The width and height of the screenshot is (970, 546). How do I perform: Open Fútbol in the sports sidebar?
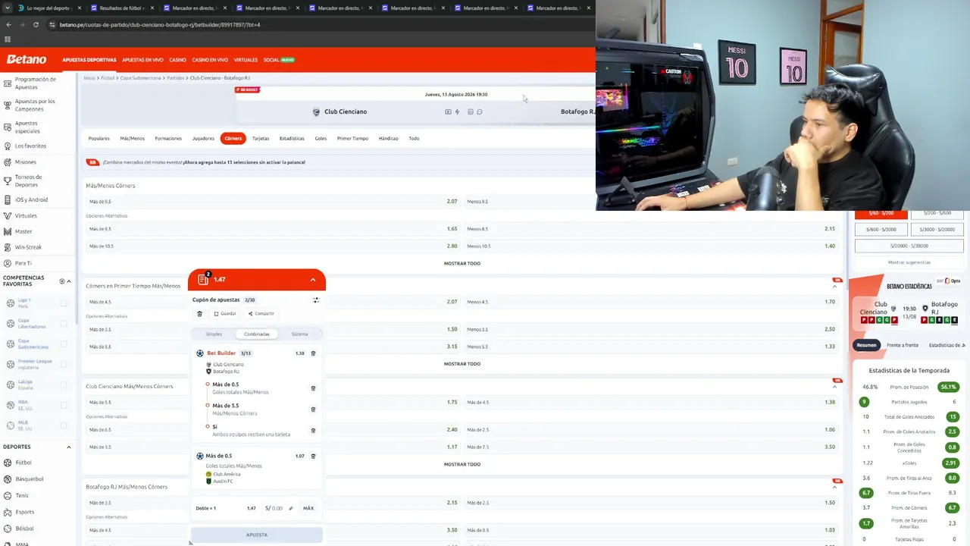point(23,463)
